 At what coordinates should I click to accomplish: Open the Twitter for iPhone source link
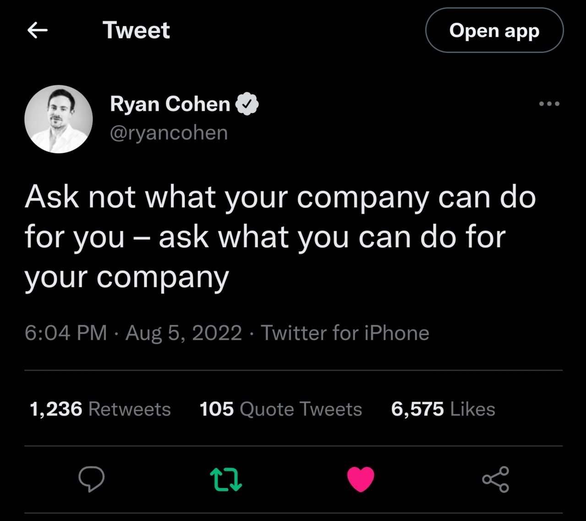pos(345,333)
